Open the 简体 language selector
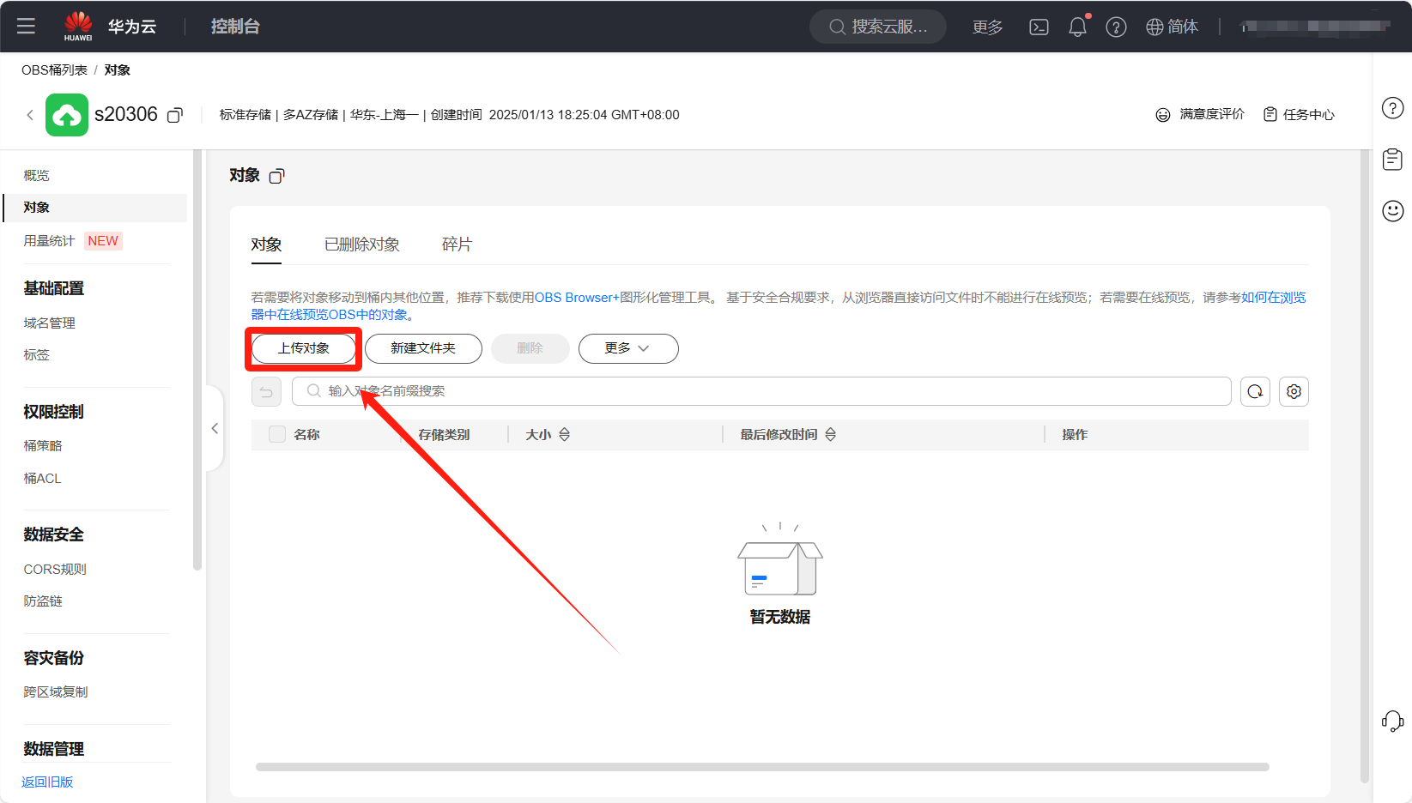 [x=1172, y=27]
